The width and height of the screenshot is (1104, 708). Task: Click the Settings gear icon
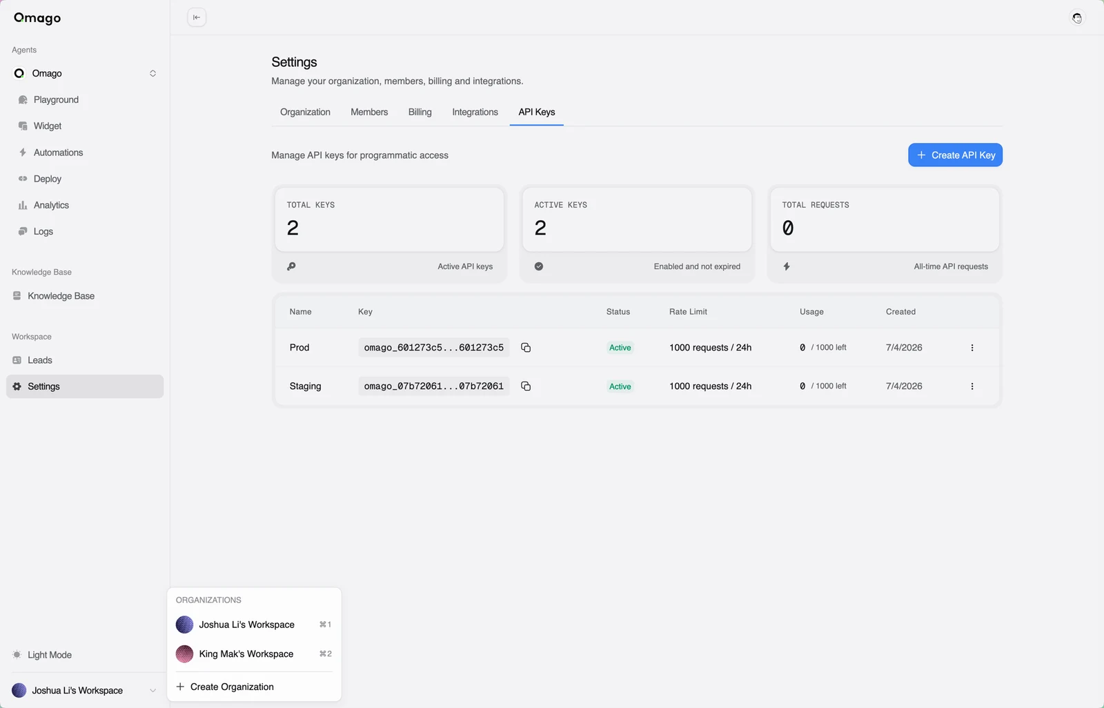(17, 386)
